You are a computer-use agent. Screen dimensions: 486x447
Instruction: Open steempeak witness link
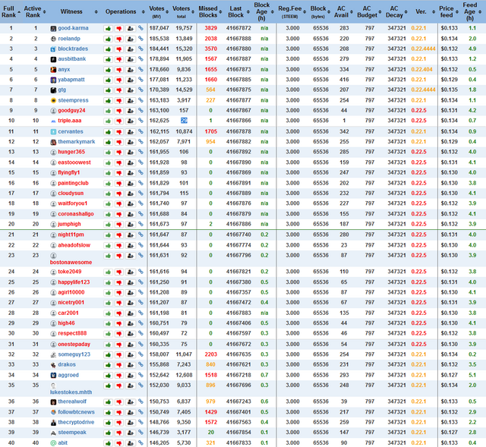coord(72,433)
